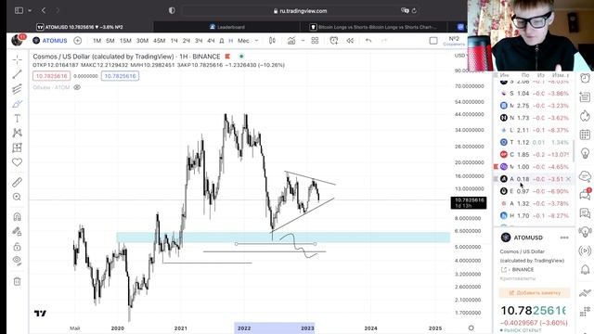This screenshot has height=334, width=594.
Task: Go back in Safari browser
Action: pos(44,10)
